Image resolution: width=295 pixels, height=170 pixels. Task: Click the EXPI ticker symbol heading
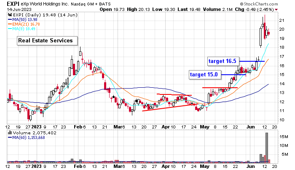pyautogui.click(x=13, y=4)
